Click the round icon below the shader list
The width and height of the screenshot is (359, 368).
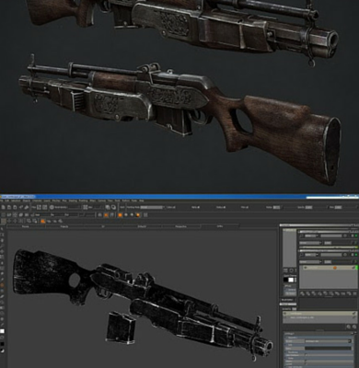pos(348,327)
